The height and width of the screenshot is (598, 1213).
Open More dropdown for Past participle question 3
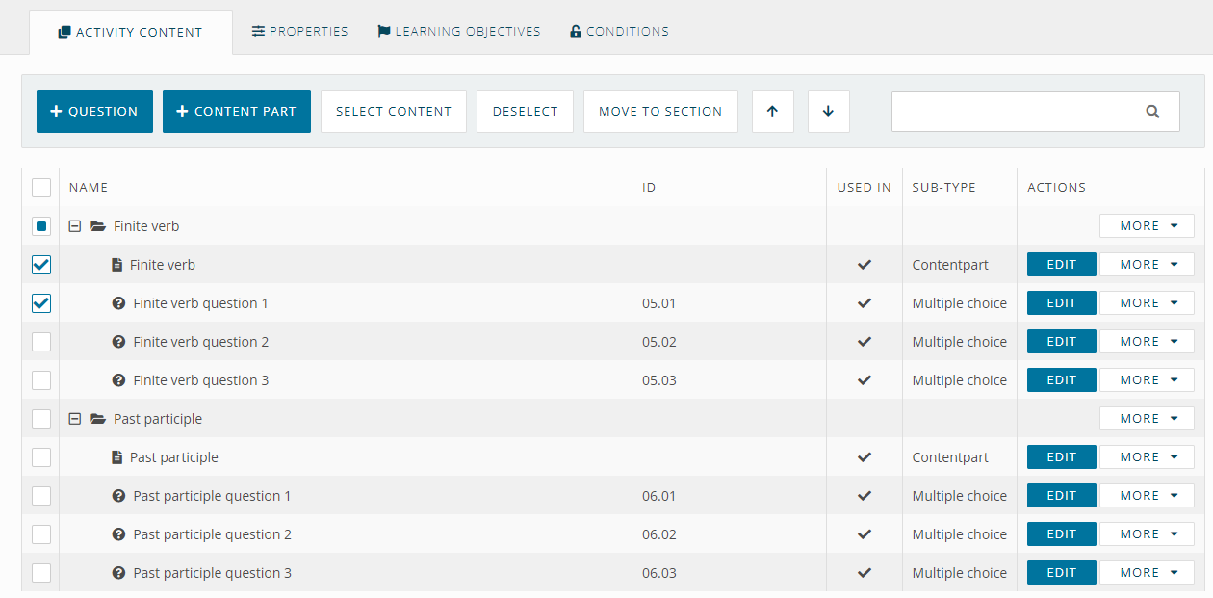click(x=1147, y=573)
